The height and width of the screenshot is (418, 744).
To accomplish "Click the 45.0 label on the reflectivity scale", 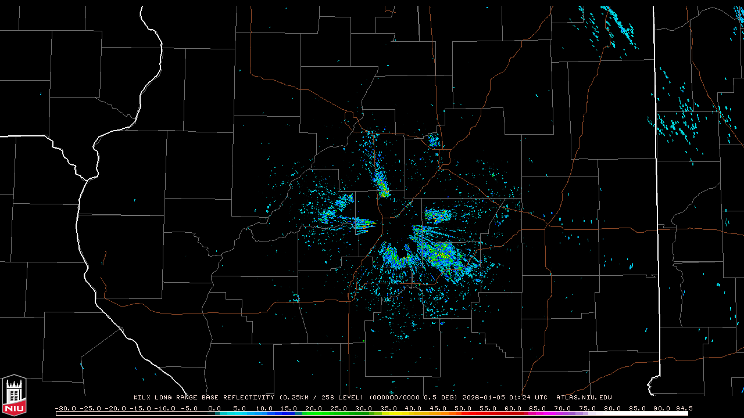I will (x=438, y=408).
